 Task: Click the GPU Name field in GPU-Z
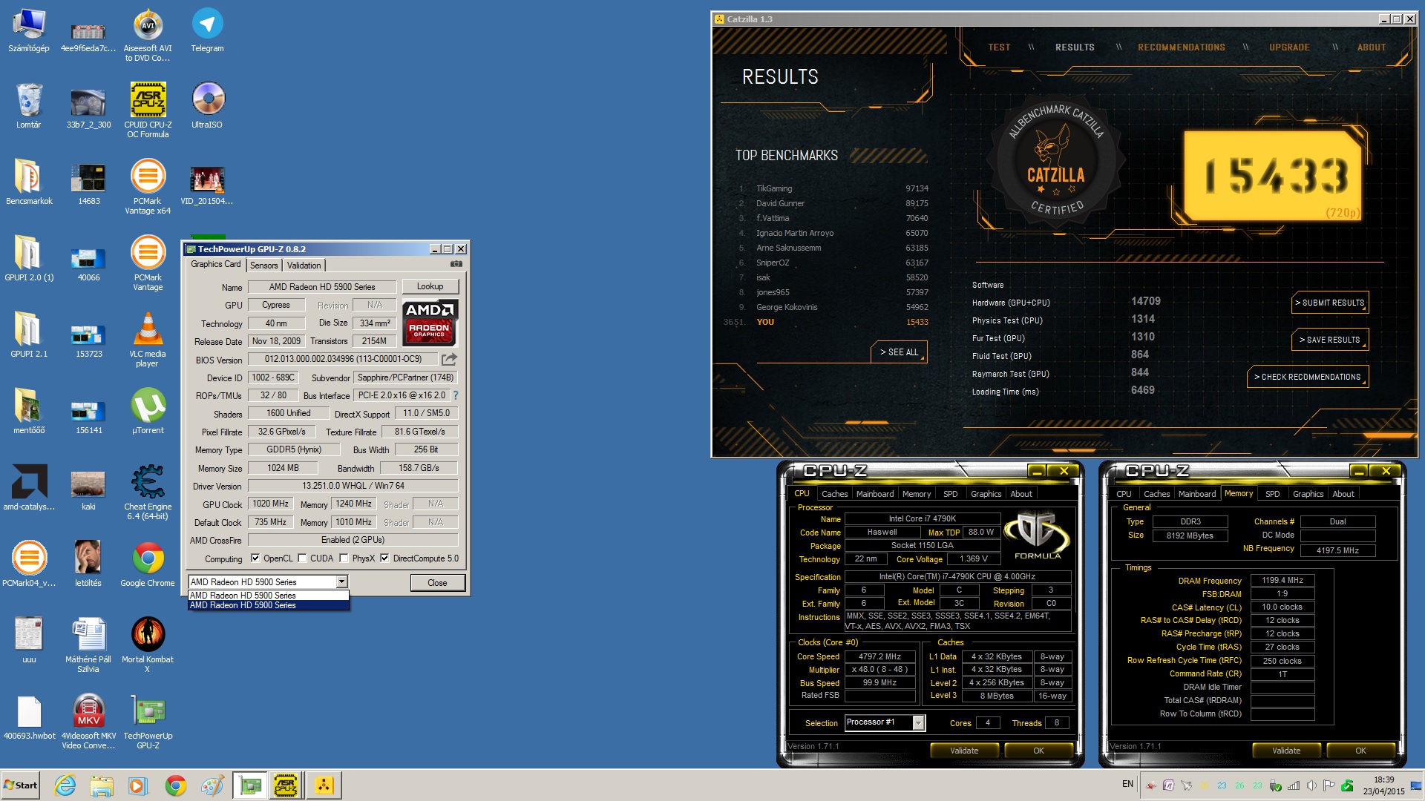pos(322,287)
